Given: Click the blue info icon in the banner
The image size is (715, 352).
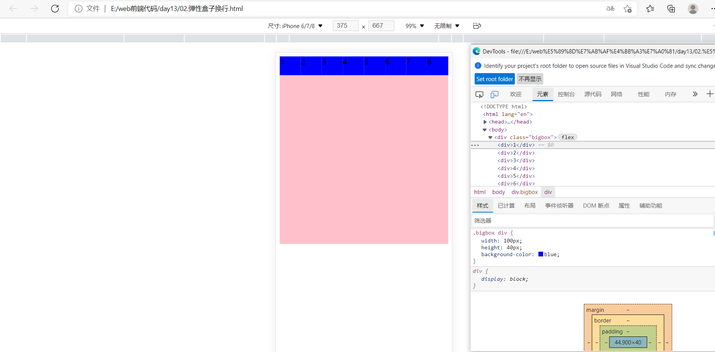Looking at the screenshot, I should click(x=478, y=66).
